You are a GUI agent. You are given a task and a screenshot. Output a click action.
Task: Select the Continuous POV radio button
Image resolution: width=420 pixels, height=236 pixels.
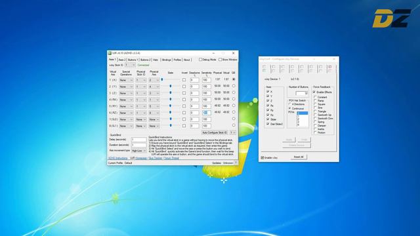(x=290, y=108)
